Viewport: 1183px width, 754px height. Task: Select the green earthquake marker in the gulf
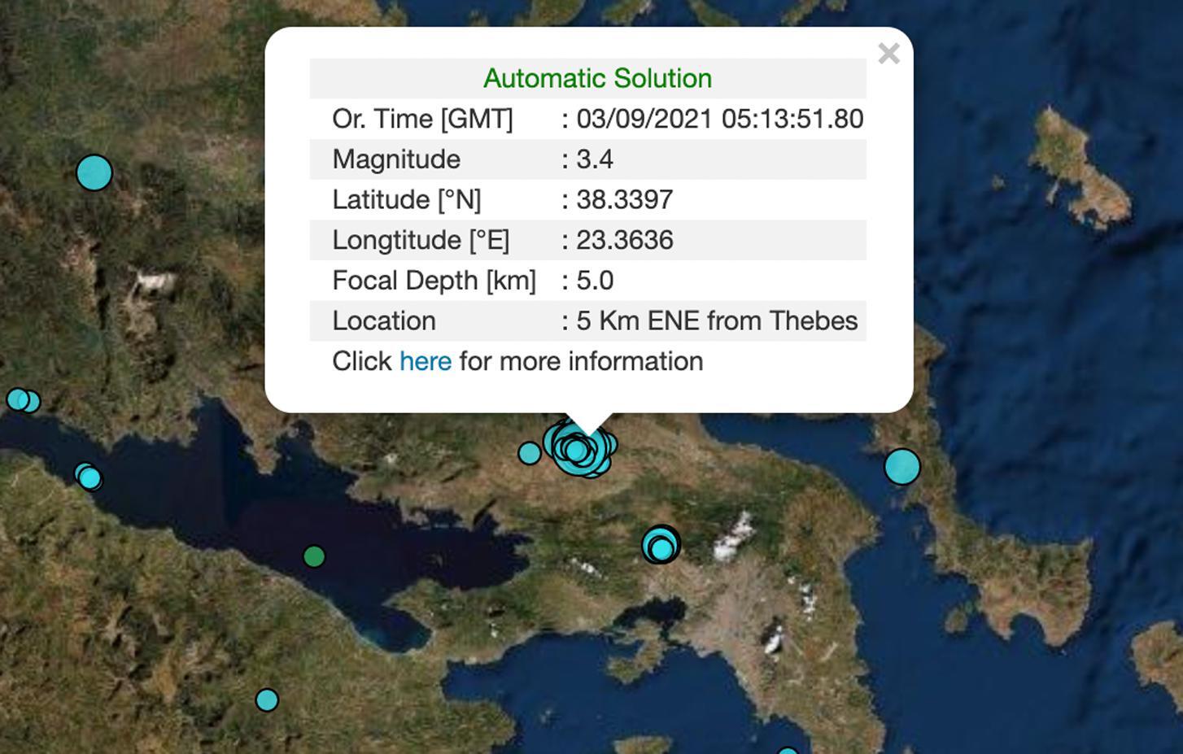pos(314,556)
